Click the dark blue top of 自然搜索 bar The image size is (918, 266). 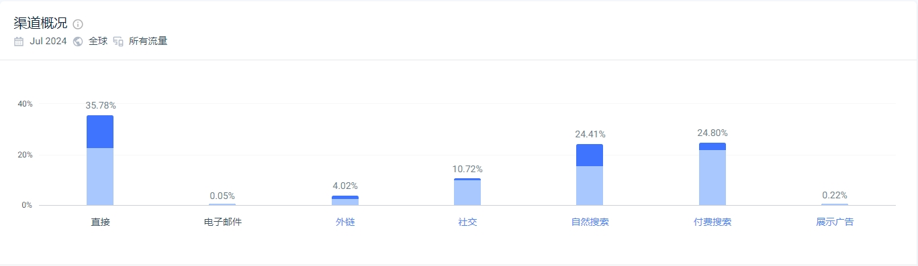click(x=590, y=155)
